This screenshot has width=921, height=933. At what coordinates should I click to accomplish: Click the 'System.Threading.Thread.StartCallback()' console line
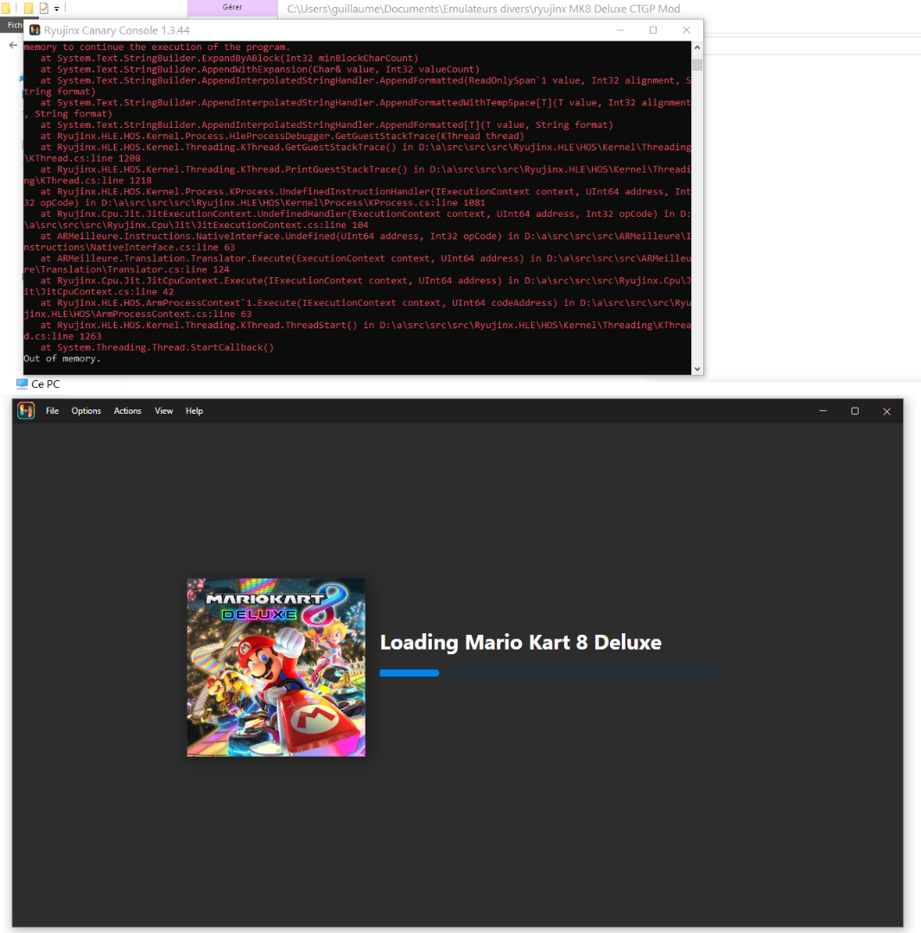157,347
